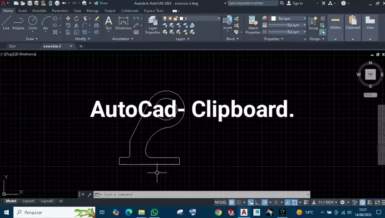Expand the Modify panel options
This screenshot has height=218, width=385.
point(83,39)
